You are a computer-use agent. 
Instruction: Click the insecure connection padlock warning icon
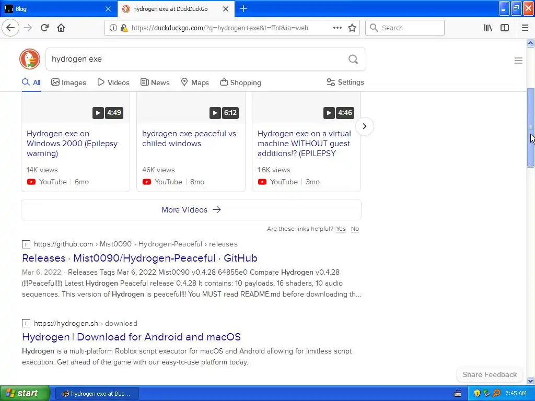[x=124, y=28]
